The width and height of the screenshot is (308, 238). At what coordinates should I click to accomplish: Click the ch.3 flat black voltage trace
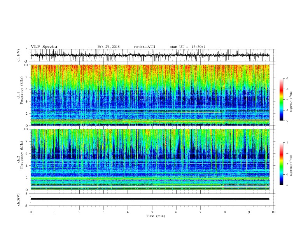click(150, 199)
